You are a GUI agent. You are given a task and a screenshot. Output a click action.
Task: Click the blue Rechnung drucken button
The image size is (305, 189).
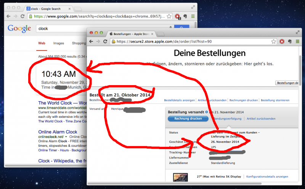point(188,119)
